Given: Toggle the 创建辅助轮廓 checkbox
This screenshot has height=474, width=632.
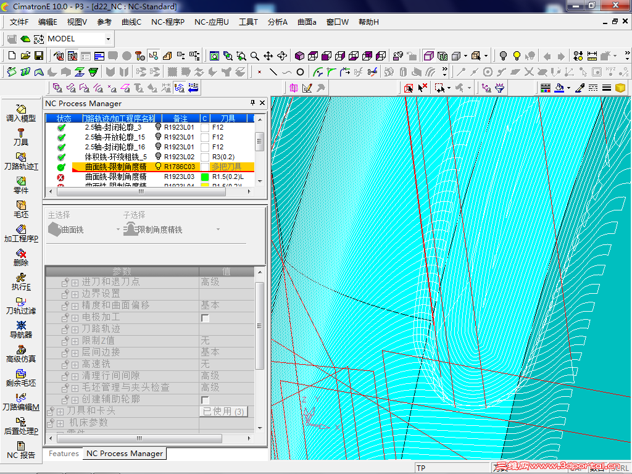Looking at the screenshot, I should [205, 400].
